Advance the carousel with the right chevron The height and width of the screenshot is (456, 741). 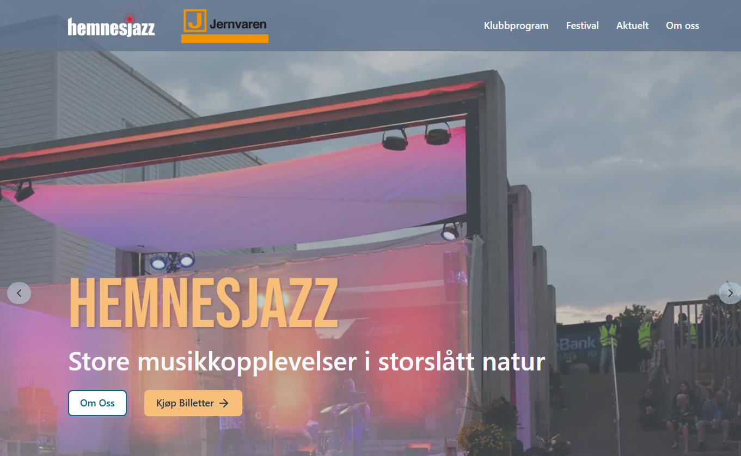730,293
